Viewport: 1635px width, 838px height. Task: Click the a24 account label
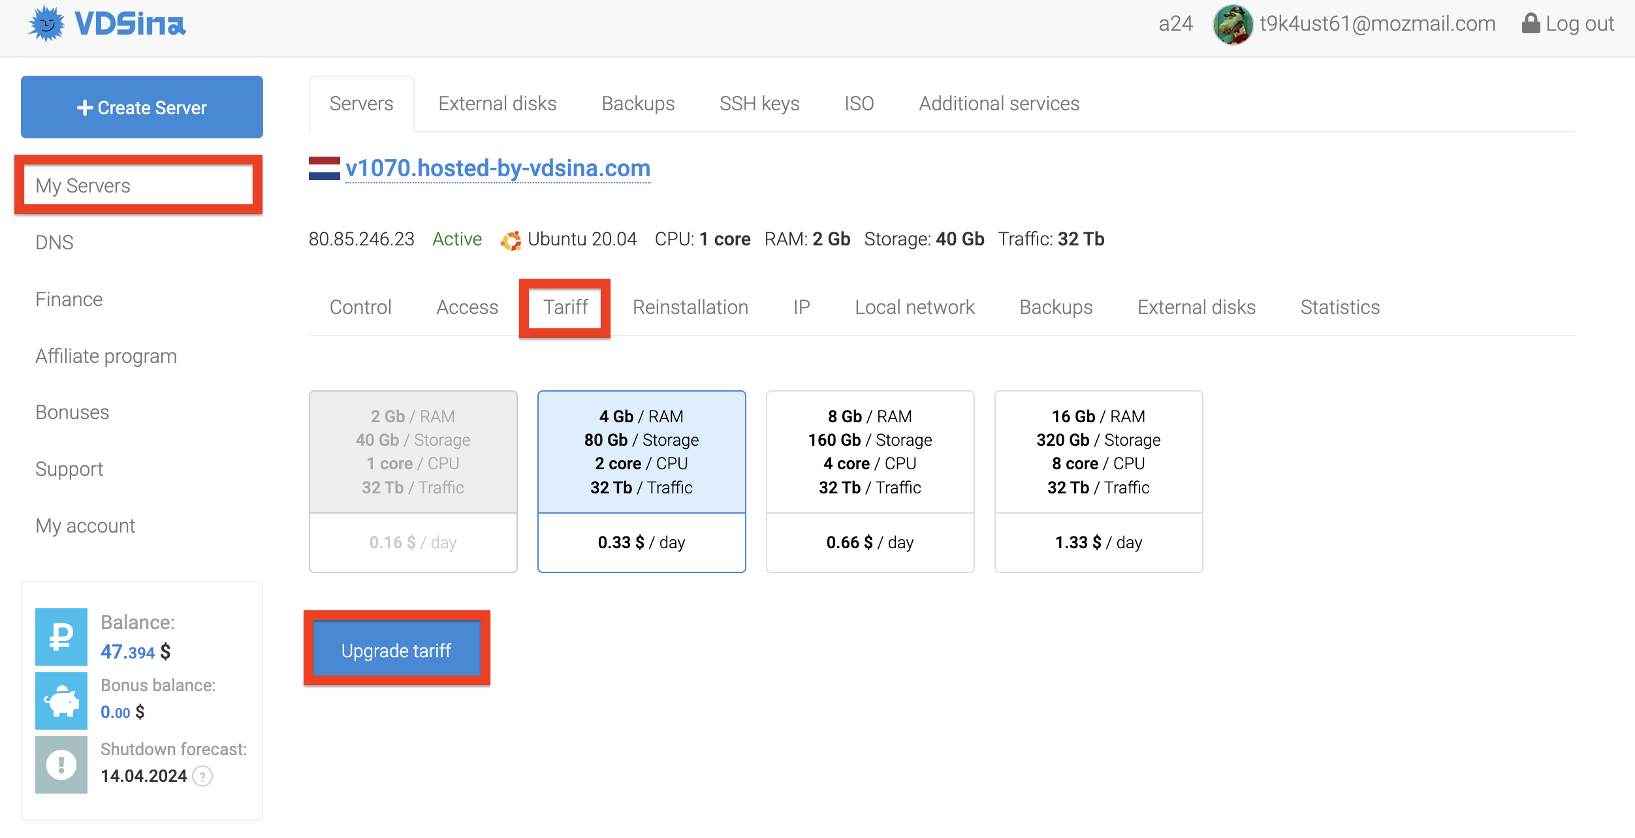click(1175, 24)
